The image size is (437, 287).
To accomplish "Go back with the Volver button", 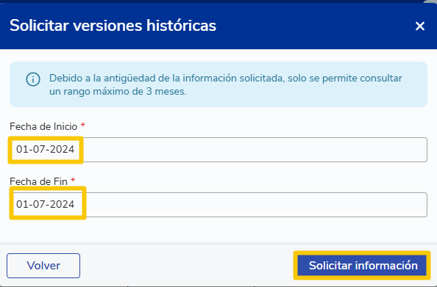I will pos(43,266).
